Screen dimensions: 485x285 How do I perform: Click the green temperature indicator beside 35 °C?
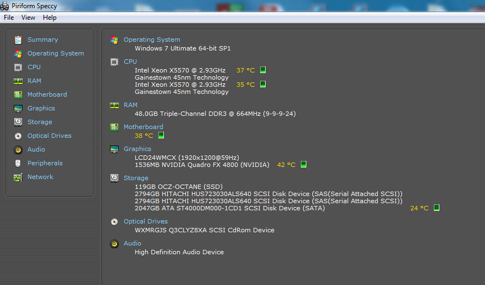[263, 84]
